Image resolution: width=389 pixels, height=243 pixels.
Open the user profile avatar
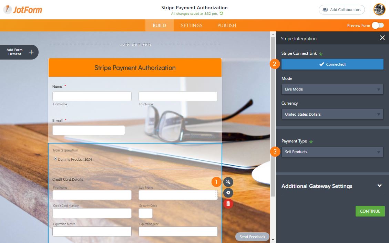pyautogui.click(x=379, y=9)
